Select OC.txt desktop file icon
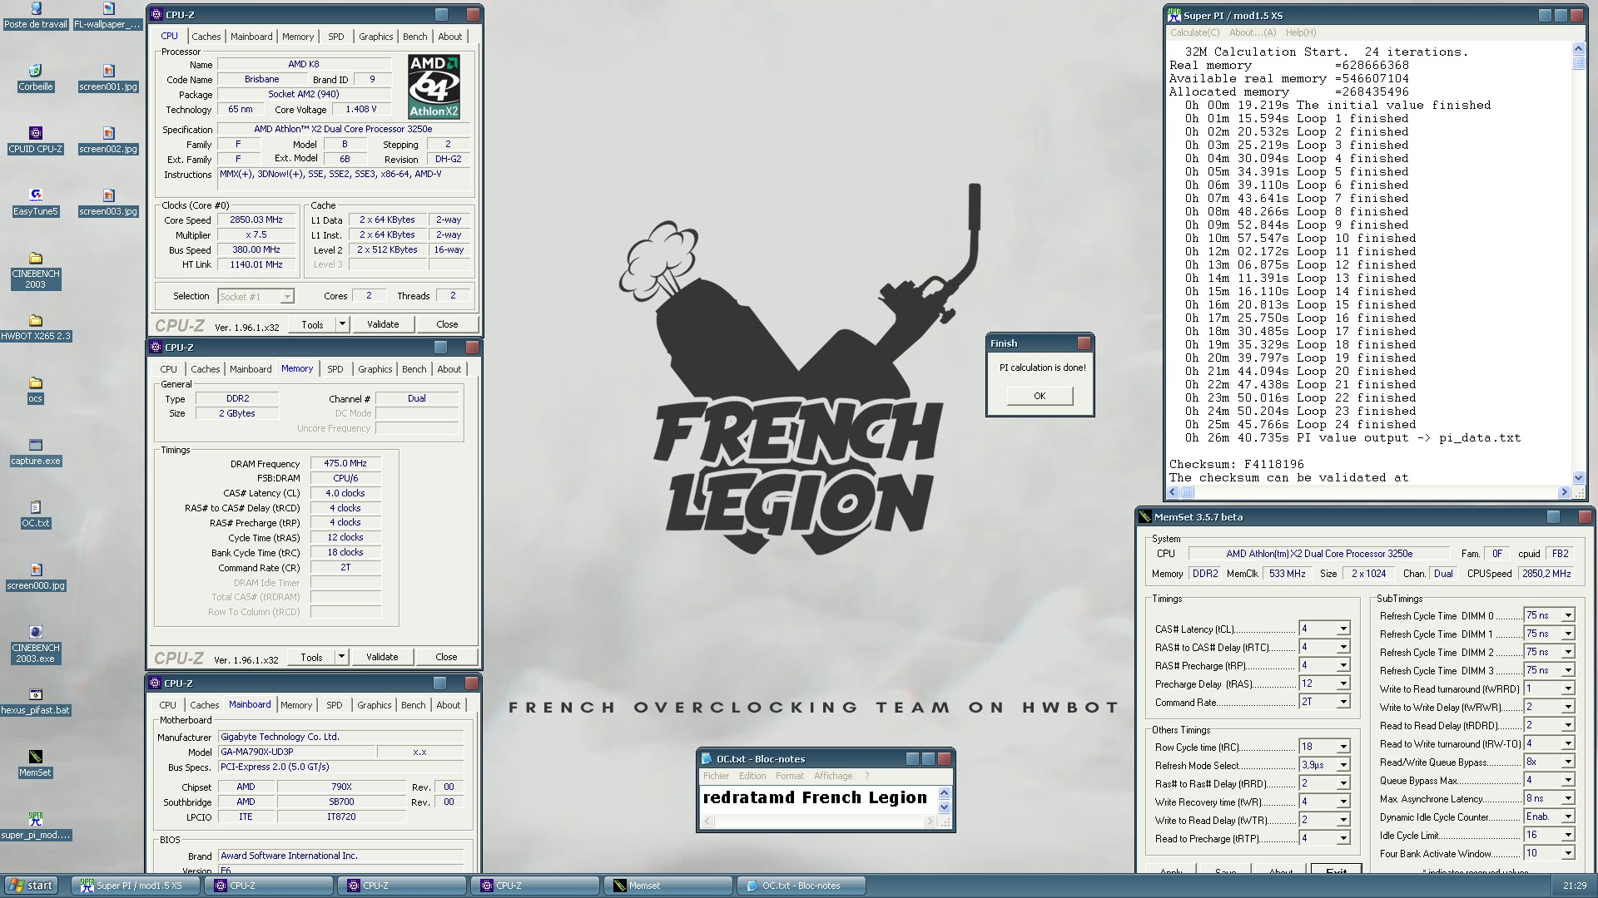Image resolution: width=1598 pixels, height=898 pixels. (x=35, y=515)
